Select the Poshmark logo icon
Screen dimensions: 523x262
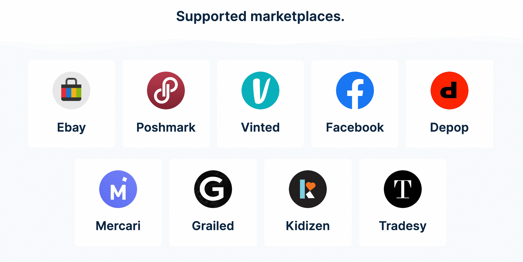(166, 90)
